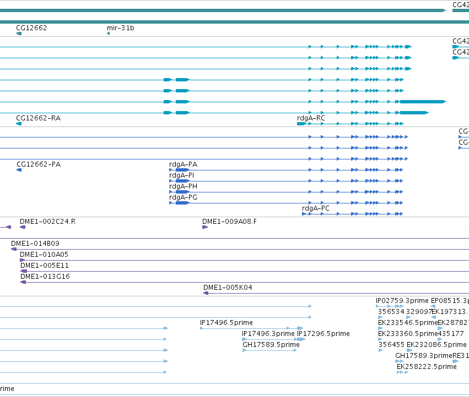Select the DME1-010A05 clone label
The height and width of the screenshot is (397, 469).
(x=44, y=255)
